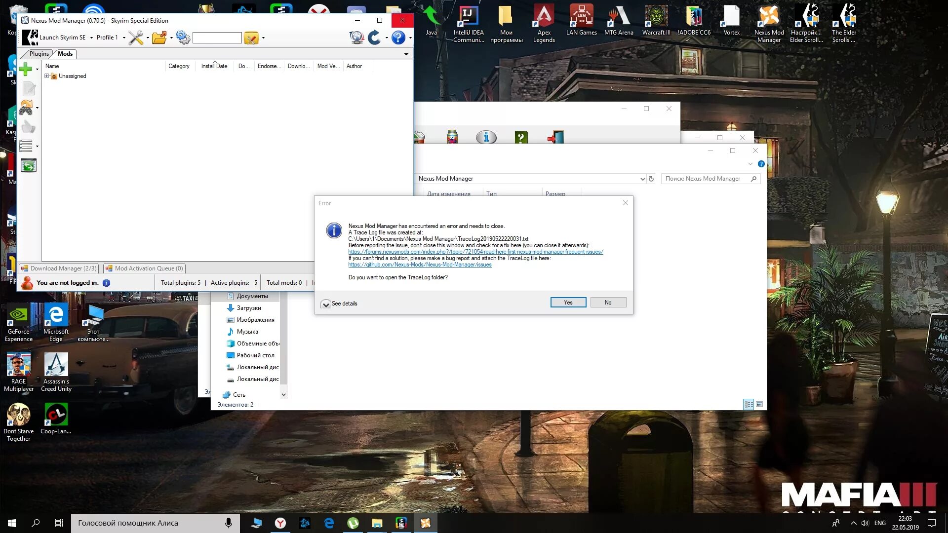Screen dimensions: 948x533
Task: Click the binoculars check mod updates icon
Action: pyautogui.click(x=26, y=108)
